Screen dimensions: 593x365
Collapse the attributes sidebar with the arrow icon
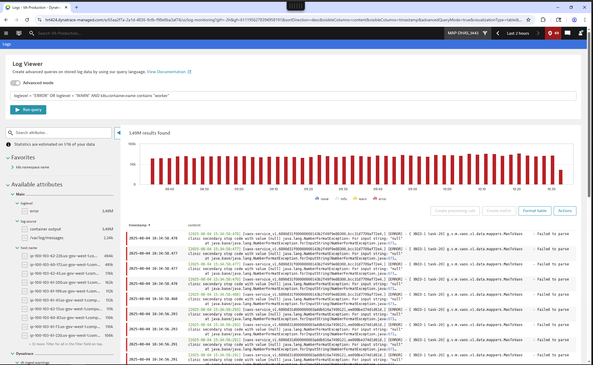[x=118, y=133]
